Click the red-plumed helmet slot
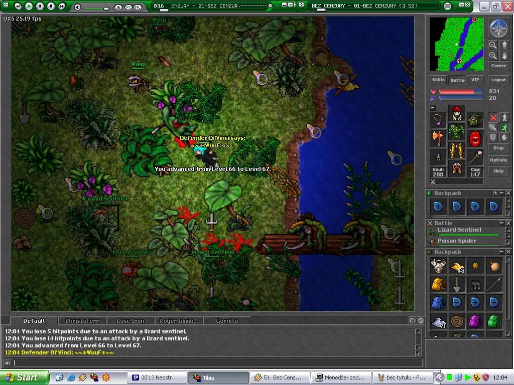The width and height of the screenshot is (514, 385). pyautogui.click(x=457, y=114)
